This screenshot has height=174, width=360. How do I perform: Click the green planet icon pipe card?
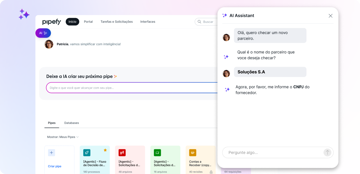click(157, 153)
